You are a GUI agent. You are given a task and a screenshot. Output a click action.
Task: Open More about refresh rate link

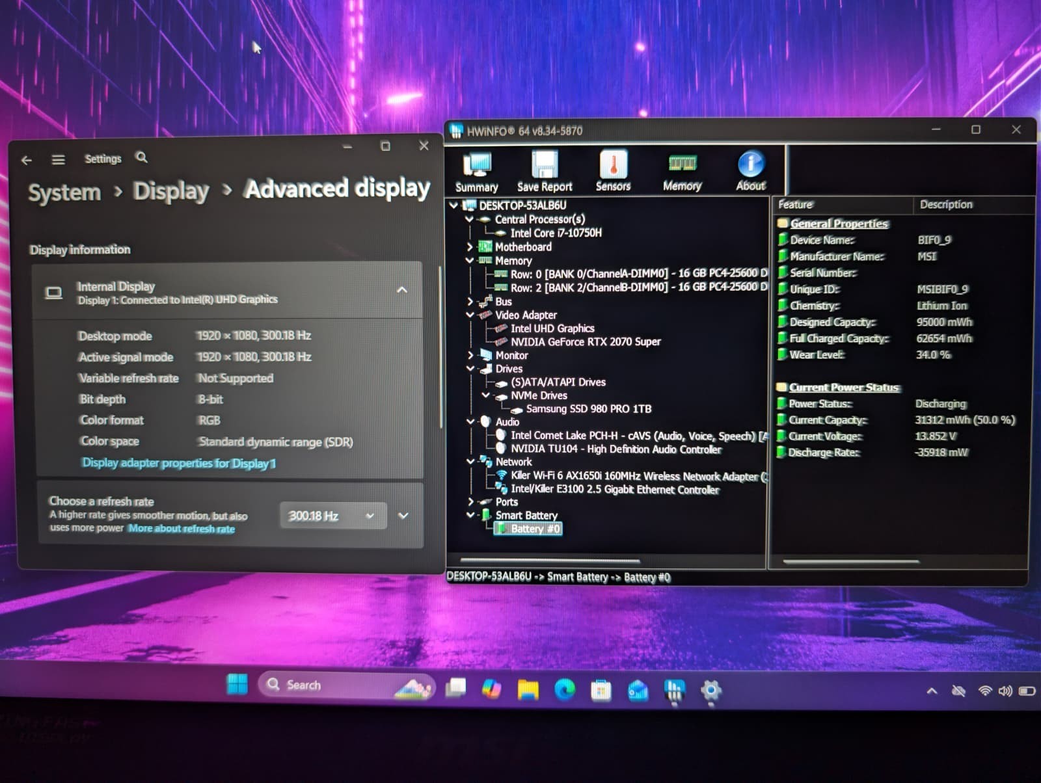click(x=182, y=529)
